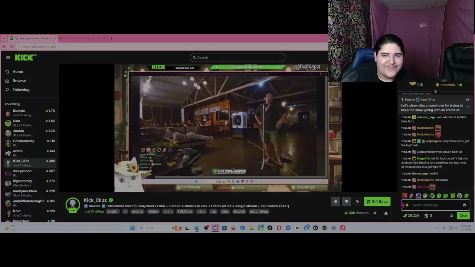The height and width of the screenshot is (267, 475).
Task: Open browser tab list dropdown arrow
Action: click(4, 38)
